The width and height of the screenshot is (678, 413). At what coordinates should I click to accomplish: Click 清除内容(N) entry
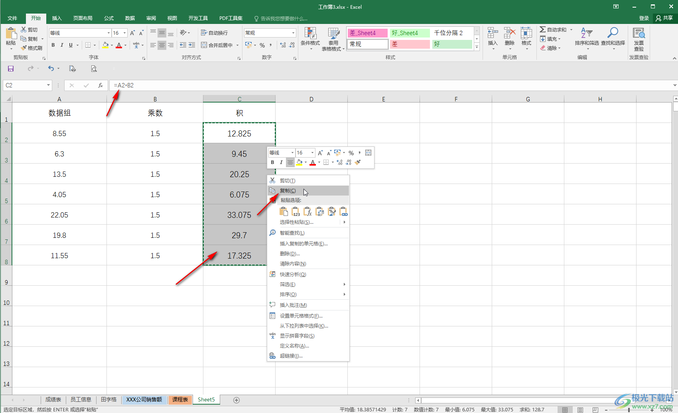[308, 264]
